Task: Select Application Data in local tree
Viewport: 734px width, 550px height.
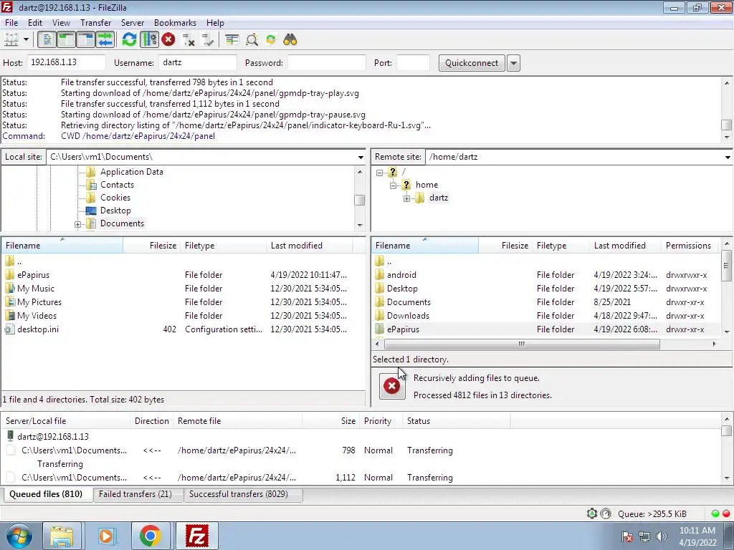Action: (132, 172)
